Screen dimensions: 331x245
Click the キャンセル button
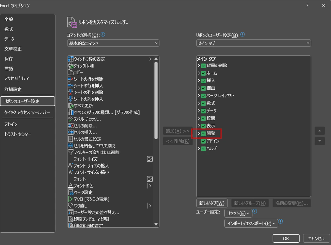click(316, 238)
